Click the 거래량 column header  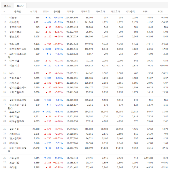(70, 11)
